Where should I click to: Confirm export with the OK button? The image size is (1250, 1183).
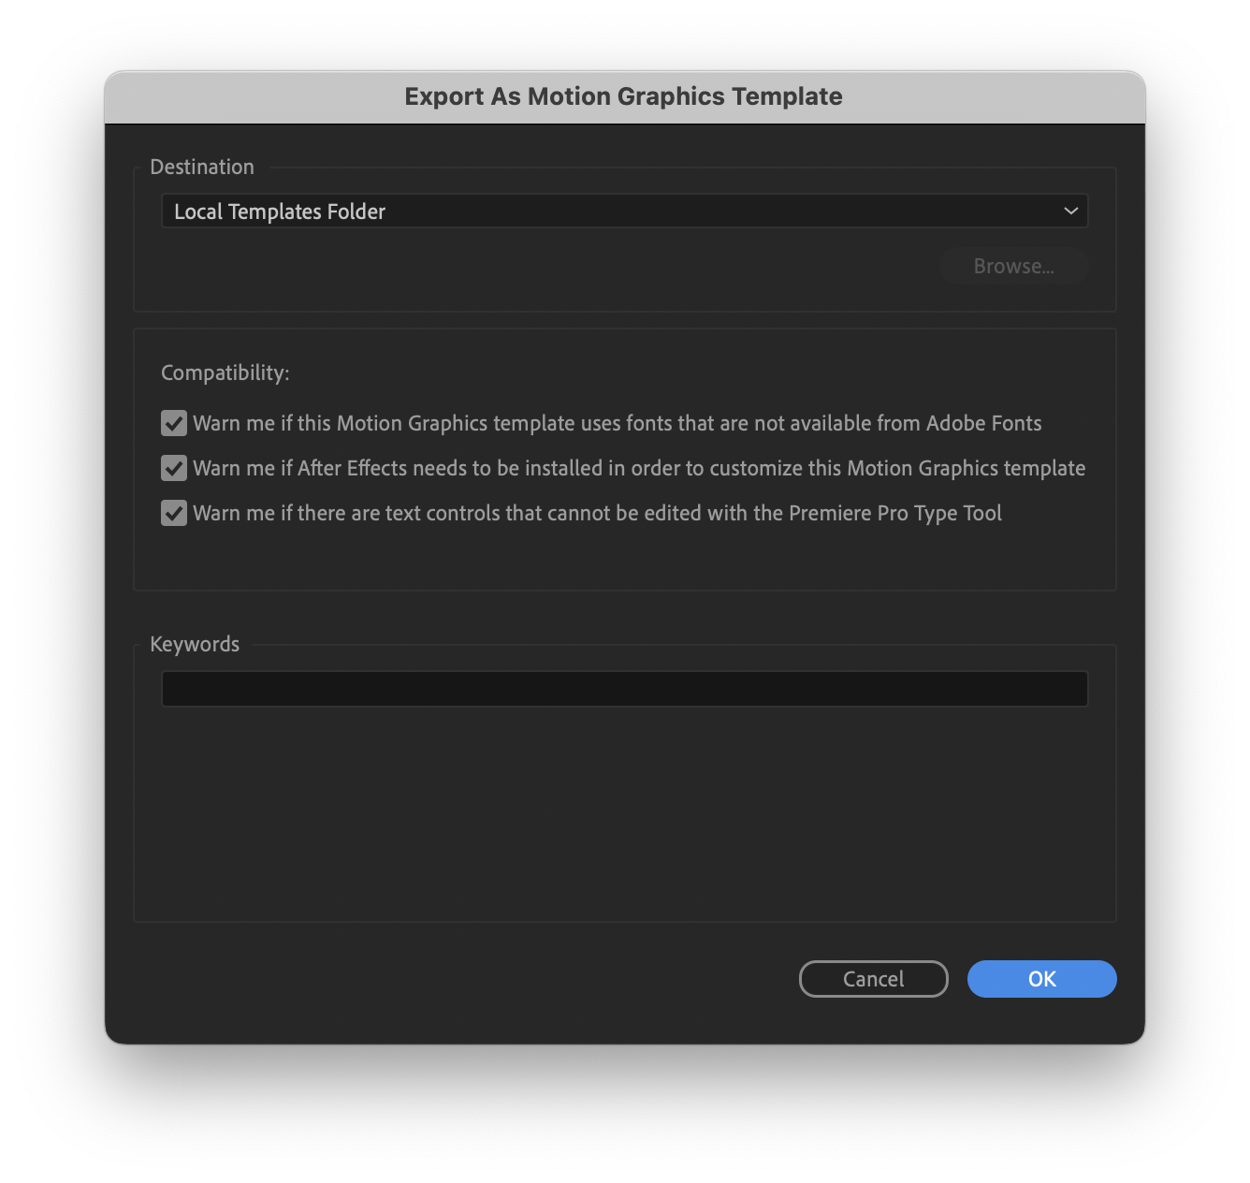1041,978
